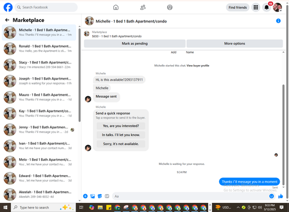Screen dimensions: 289x212
Task: Open the GIF picker icon
Action: (107, 196)
